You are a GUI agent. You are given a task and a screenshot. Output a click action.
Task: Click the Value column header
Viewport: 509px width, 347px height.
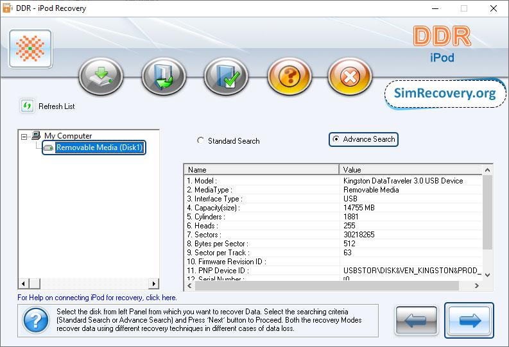click(410, 170)
